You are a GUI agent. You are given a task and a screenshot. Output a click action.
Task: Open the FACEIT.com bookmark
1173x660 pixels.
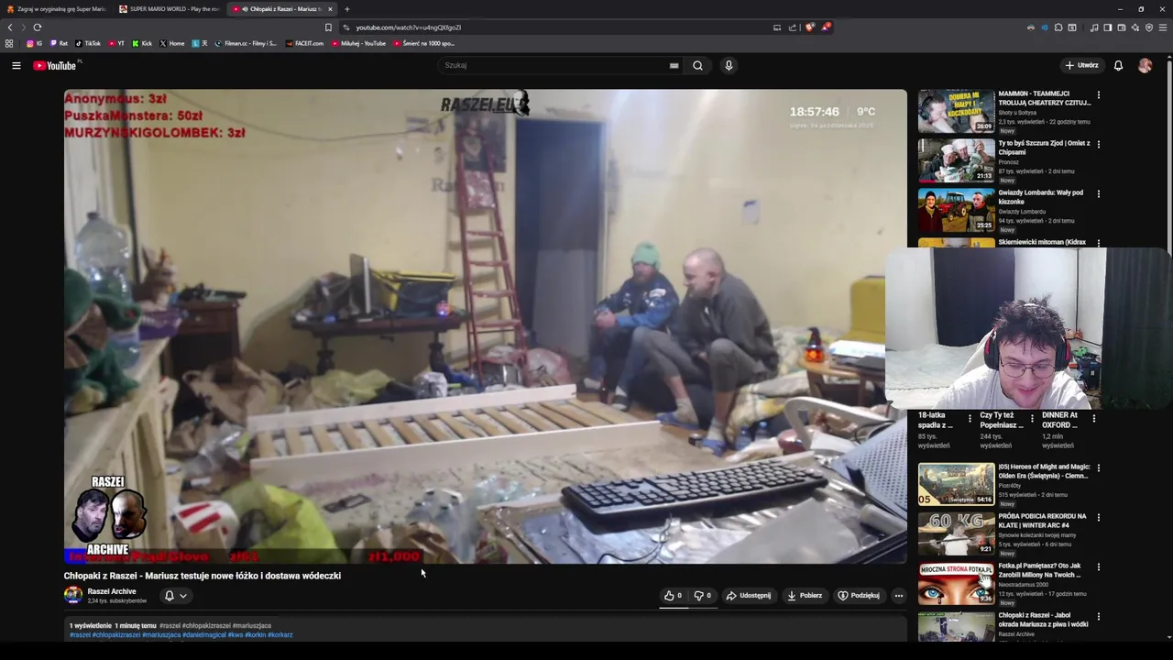pyautogui.click(x=304, y=43)
